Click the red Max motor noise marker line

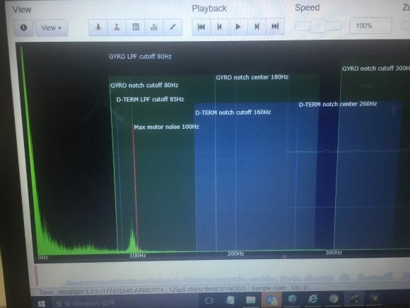[136, 188]
